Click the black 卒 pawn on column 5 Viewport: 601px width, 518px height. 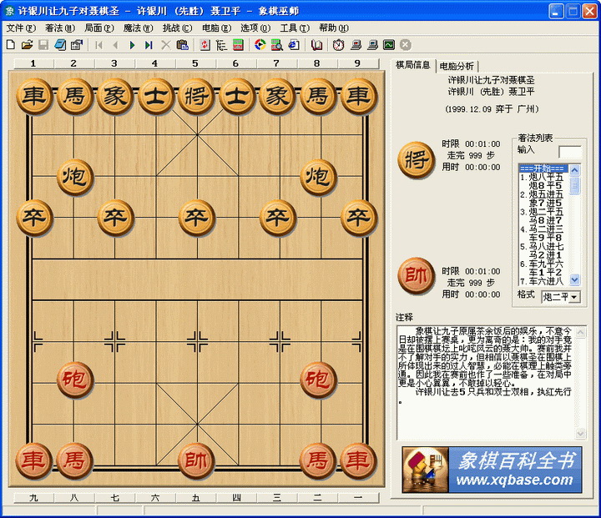pos(196,218)
